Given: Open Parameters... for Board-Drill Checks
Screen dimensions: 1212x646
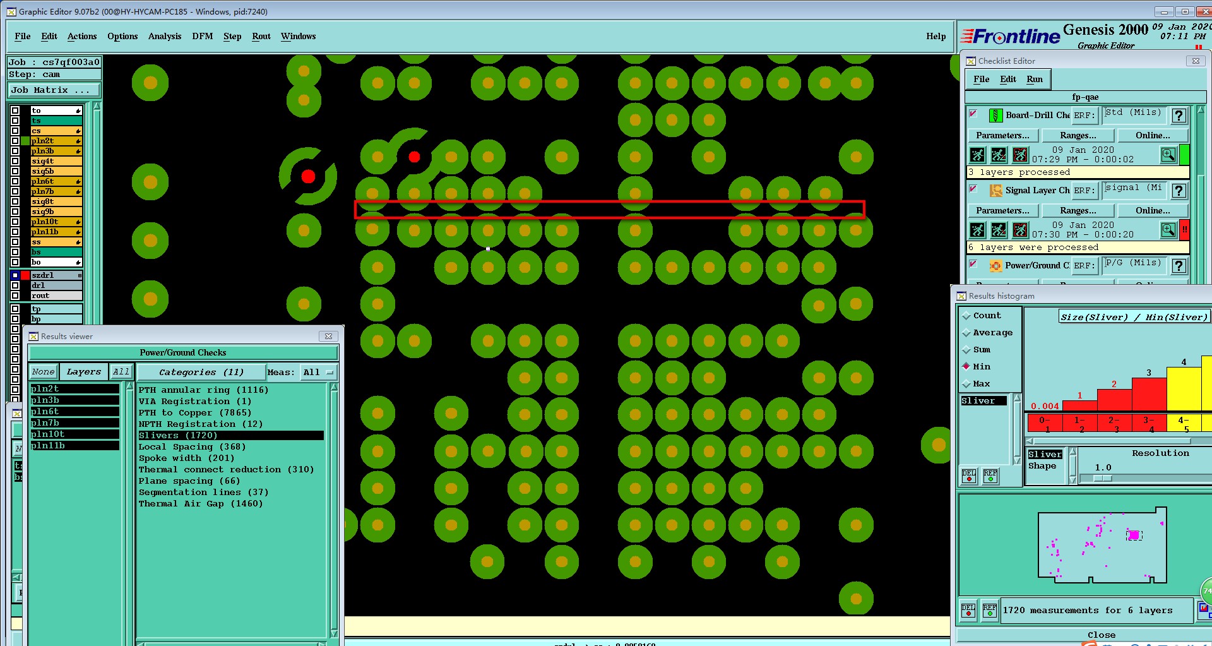Looking at the screenshot, I should pos(1002,136).
